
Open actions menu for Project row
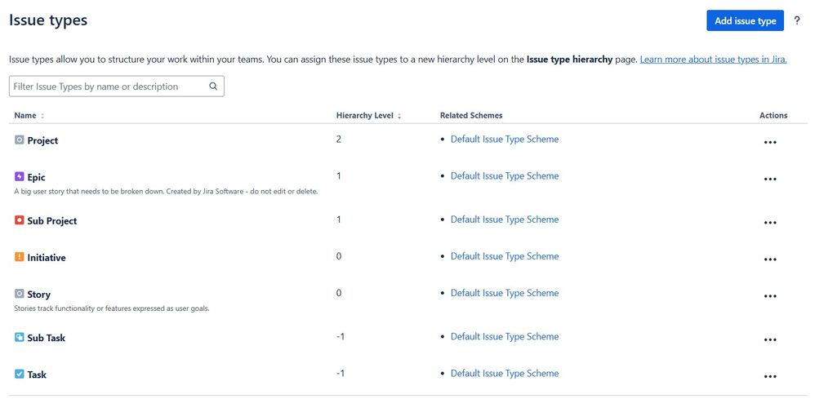pos(770,142)
